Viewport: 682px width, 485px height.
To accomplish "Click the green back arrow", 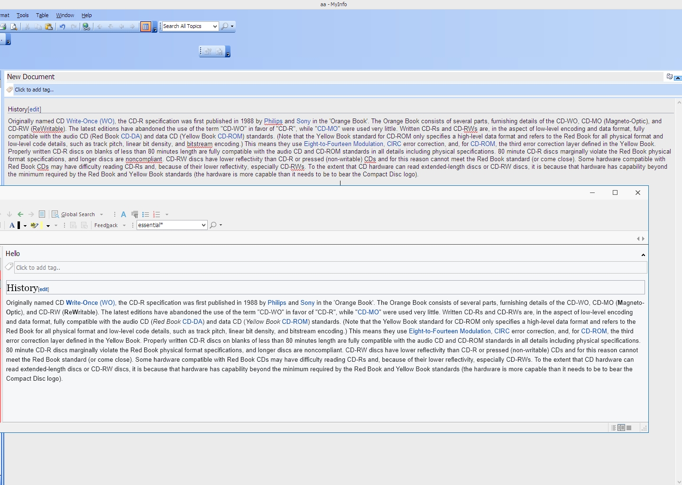I will tap(20, 214).
